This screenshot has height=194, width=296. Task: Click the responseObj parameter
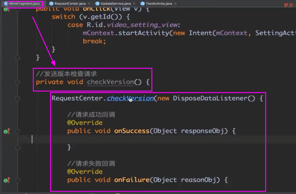[202, 131]
